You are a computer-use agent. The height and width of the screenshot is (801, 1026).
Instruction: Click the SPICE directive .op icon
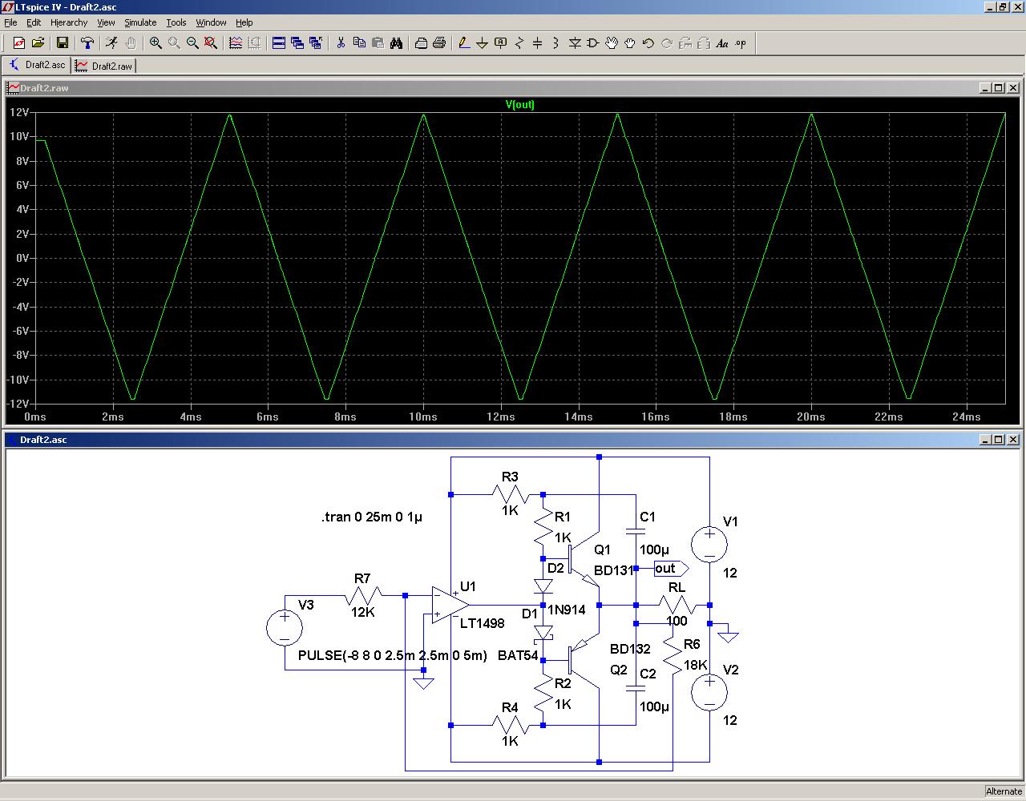point(740,43)
